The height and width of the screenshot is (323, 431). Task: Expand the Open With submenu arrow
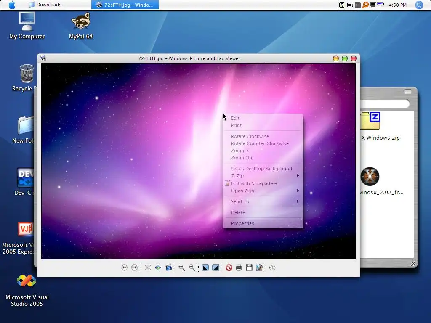[298, 191]
